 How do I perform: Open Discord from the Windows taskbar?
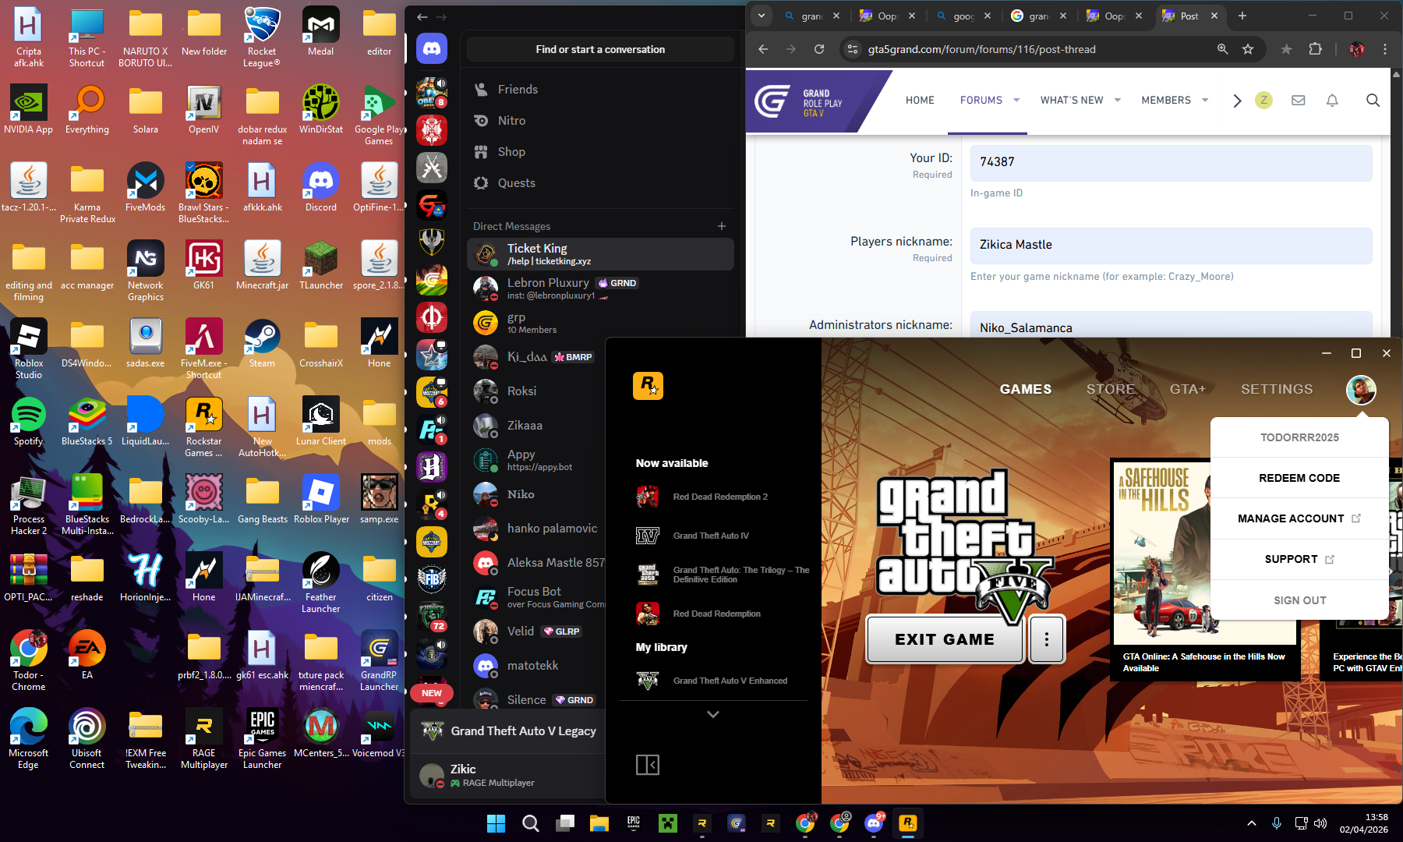(x=874, y=823)
